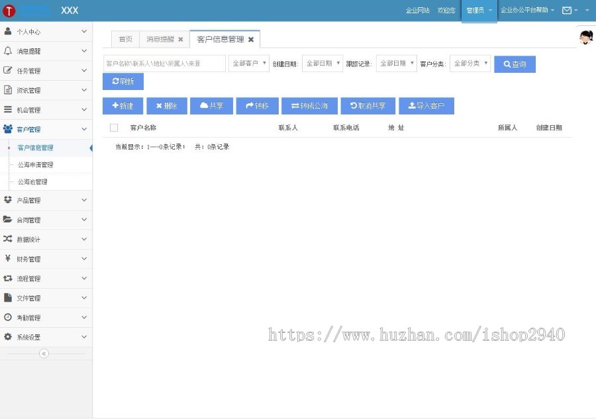Click the 资讯管理 document icon
The width and height of the screenshot is (596, 419).
7,89
